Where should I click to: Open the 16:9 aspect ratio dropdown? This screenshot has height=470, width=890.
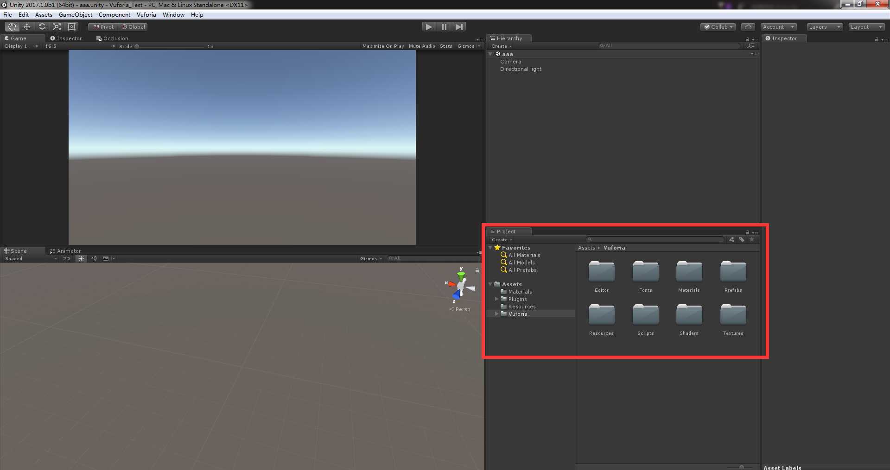click(80, 46)
